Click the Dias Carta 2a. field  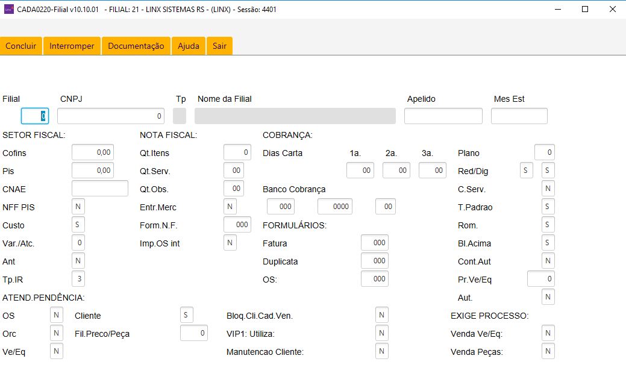[396, 170]
